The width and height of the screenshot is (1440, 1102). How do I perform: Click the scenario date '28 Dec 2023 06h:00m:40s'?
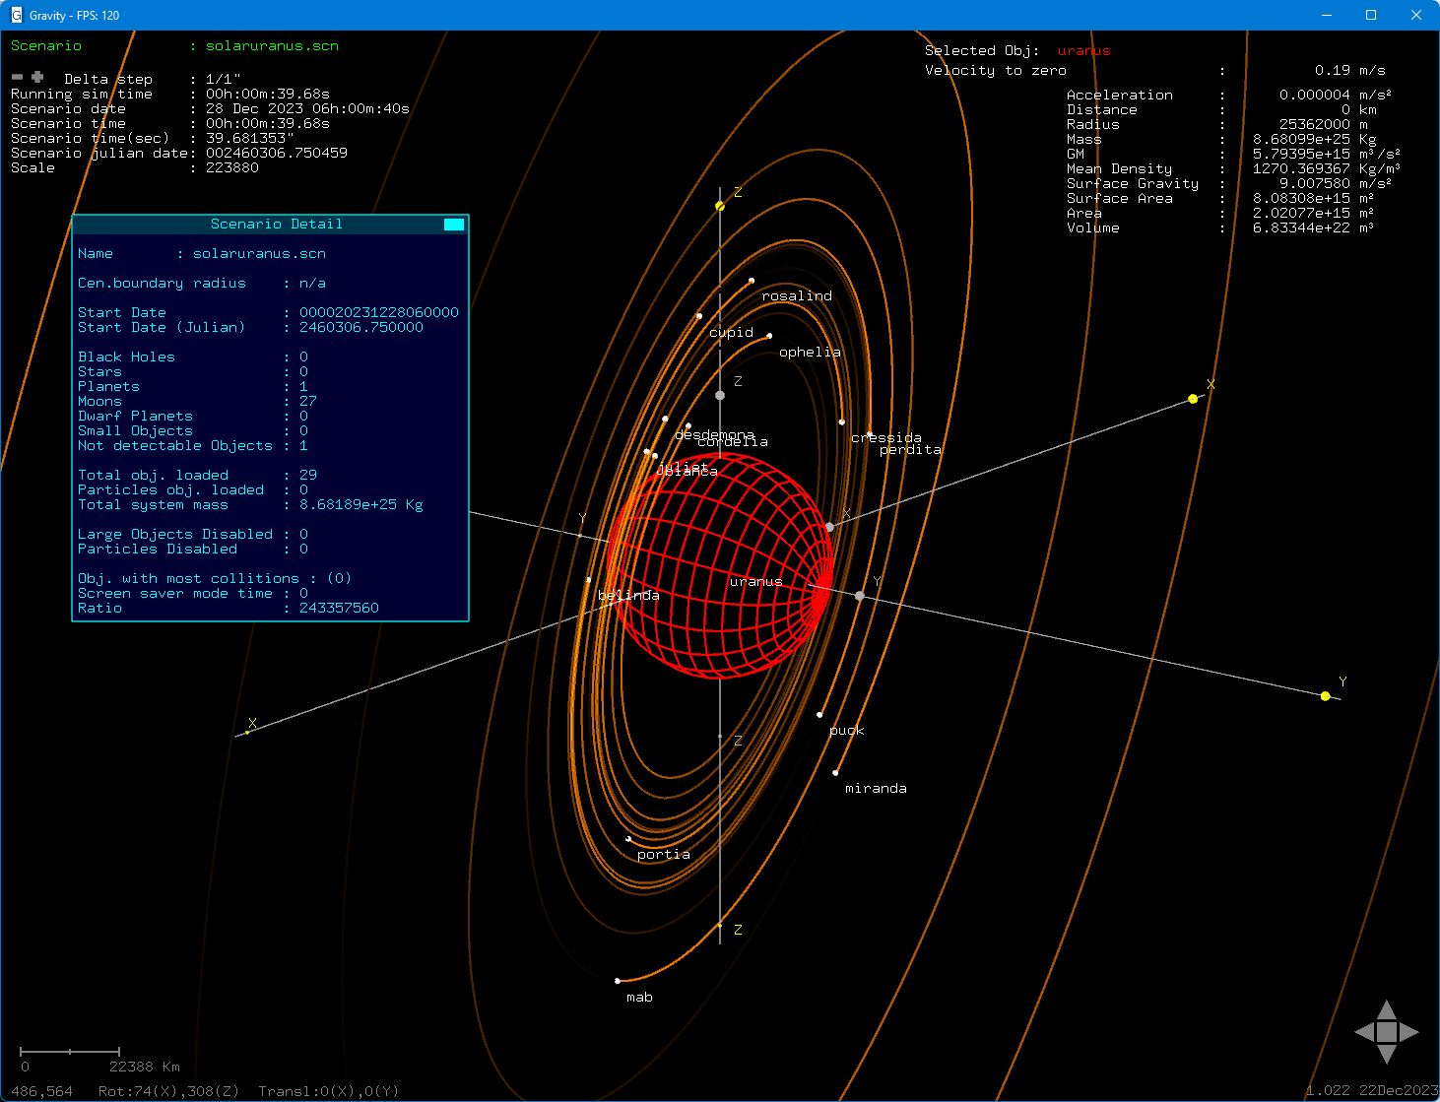point(307,109)
